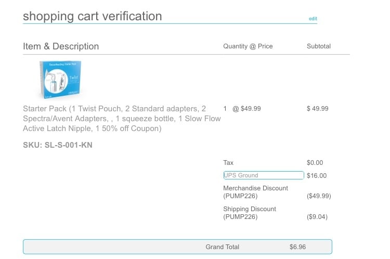Viewport: 390px width, 259px height.
Task: Click the ($9.04) shipping discount amount
Action: tap(317, 217)
